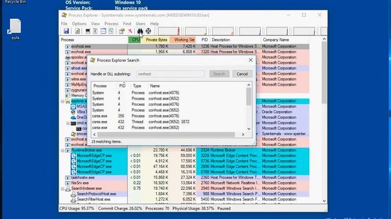Click the Refresh Now toolbar icon
Image resolution: width=391 pixels, height=219 pixels.
pos(78,31)
